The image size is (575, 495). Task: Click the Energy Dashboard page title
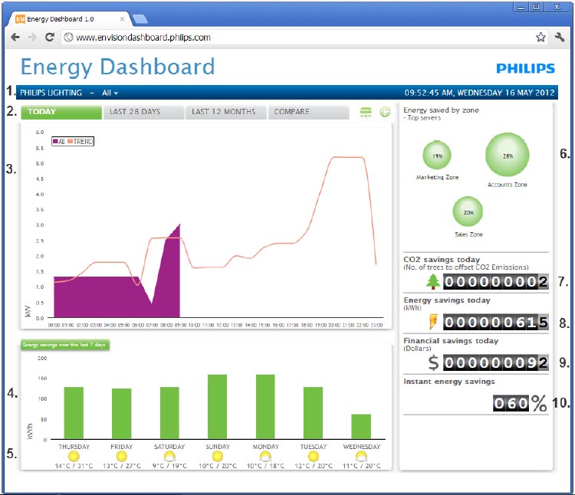pos(117,67)
